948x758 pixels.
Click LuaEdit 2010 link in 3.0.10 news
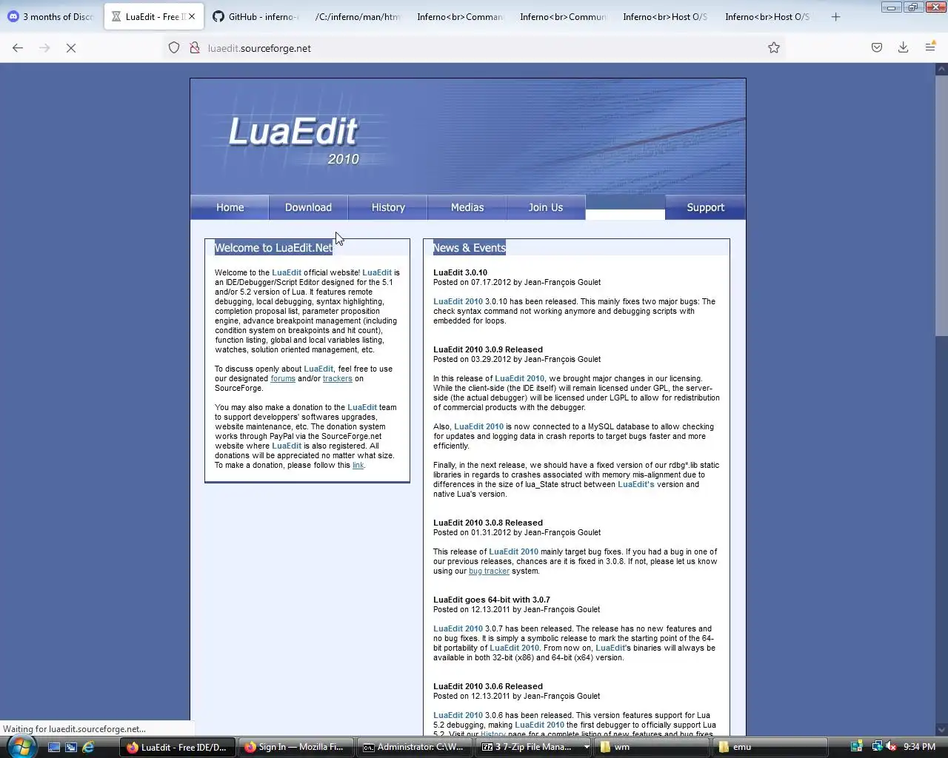click(458, 302)
